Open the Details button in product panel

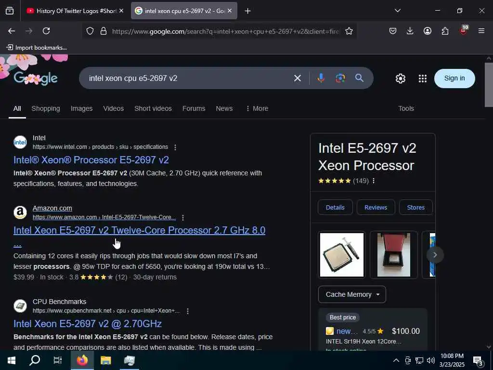[335, 207]
